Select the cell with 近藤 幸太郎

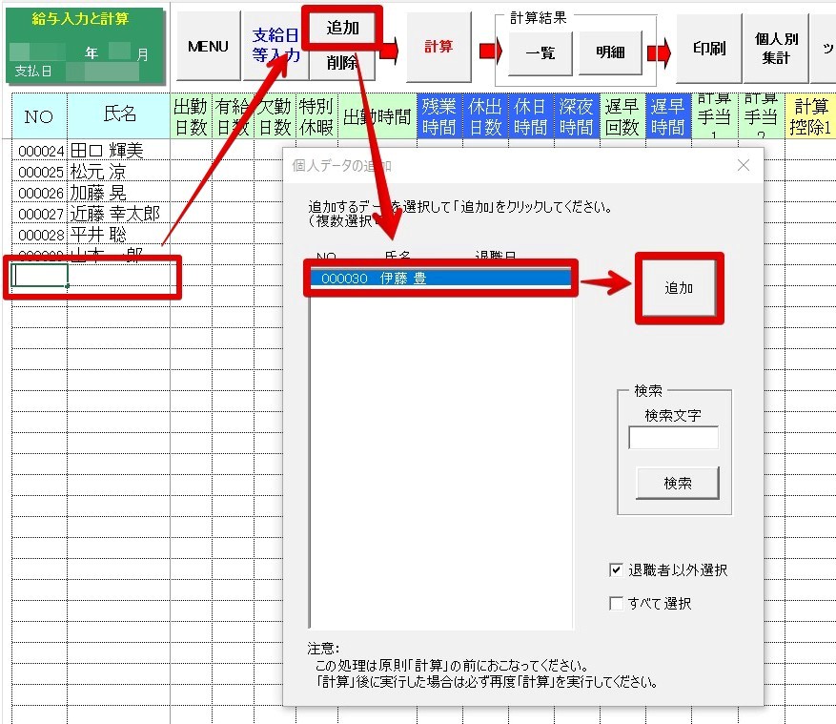pos(114,214)
